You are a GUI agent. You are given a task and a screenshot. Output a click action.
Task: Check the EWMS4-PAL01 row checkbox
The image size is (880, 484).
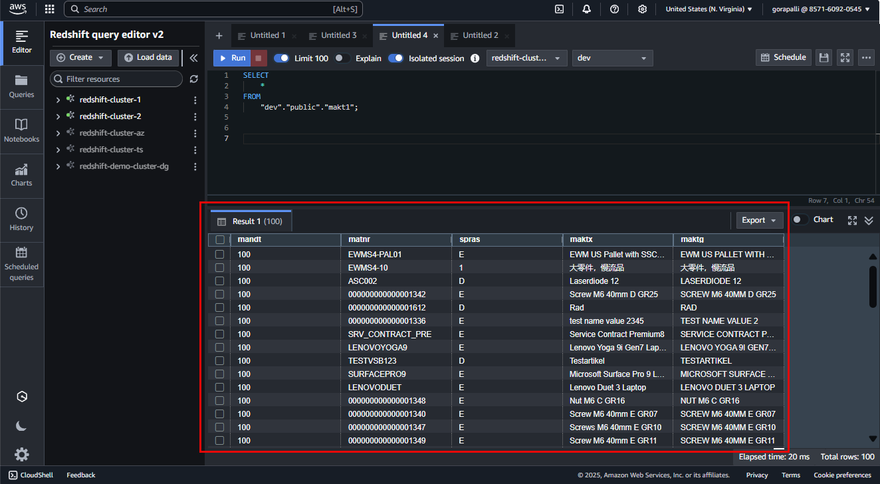coord(220,254)
